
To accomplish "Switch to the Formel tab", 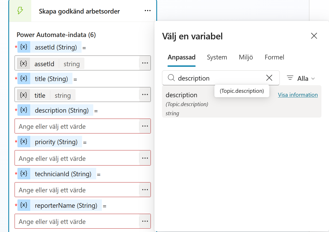I will pos(274,57).
